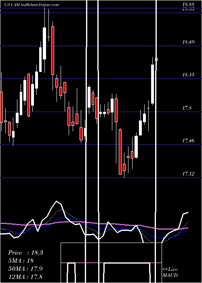Click the 'Price : 18.3' readout
The width and height of the screenshot is (202, 283).
(x=25, y=253)
